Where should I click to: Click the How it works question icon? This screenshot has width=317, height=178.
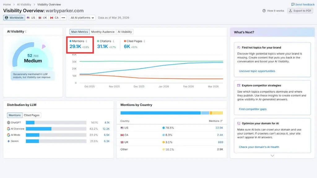[264, 11]
